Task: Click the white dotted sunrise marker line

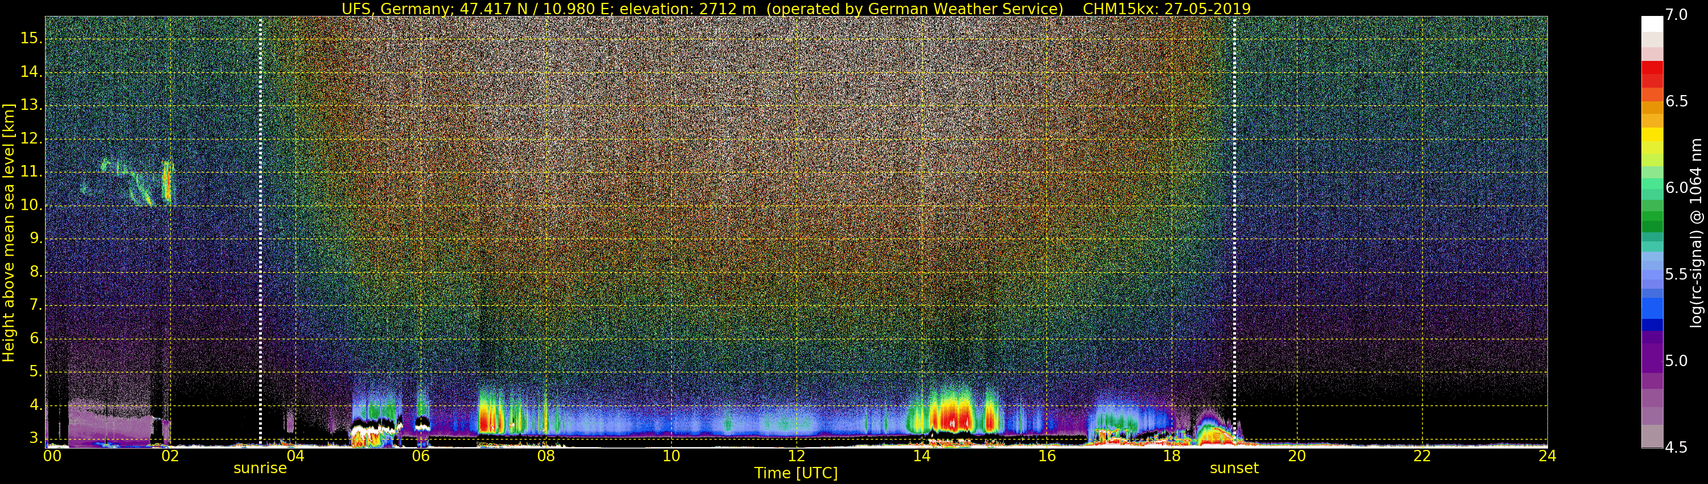Action: (260, 231)
